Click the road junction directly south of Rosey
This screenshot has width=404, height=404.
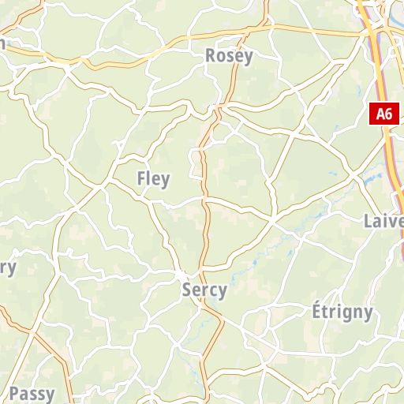[x=219, y=106]
